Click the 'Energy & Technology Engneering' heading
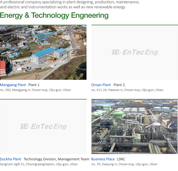This screenshot has width=178, height=171. (x=54, y=15)
